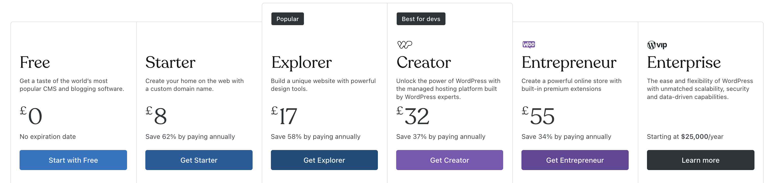Click the Entrepreneur plan heading
The height and width of the screenshot is (183, 772).
point(569,63)
